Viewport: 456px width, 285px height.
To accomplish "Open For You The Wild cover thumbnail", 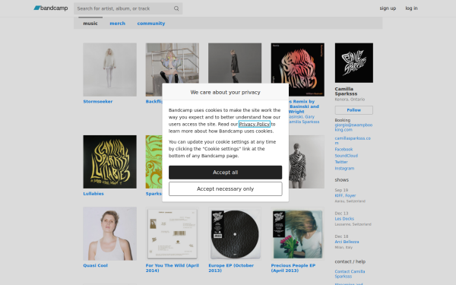I will 173,233.
